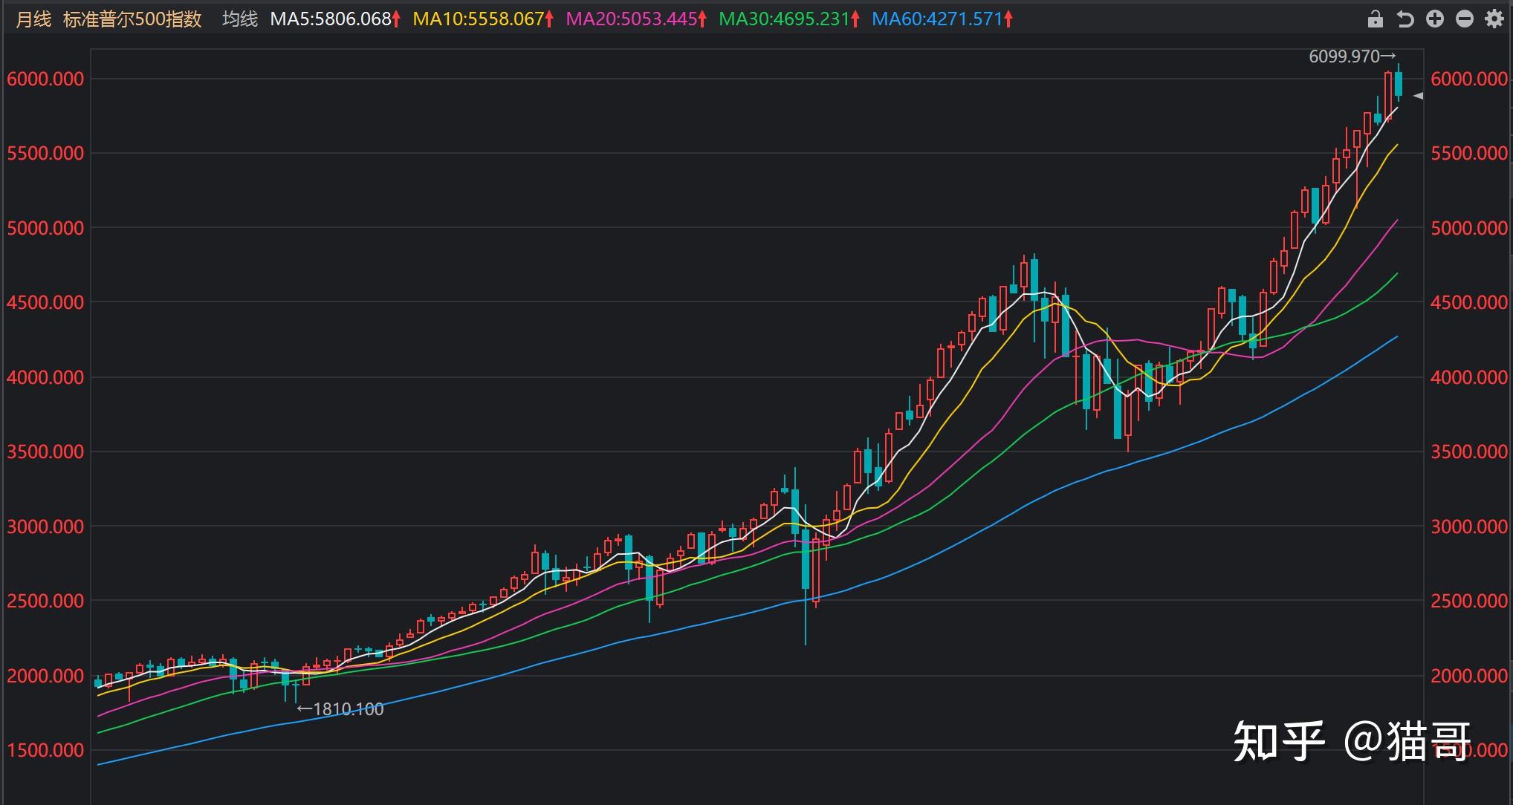This screenshot has height=805, width=1513.
Task: Toggle the MA20:5053.445 line label
Action: [632, 19]
